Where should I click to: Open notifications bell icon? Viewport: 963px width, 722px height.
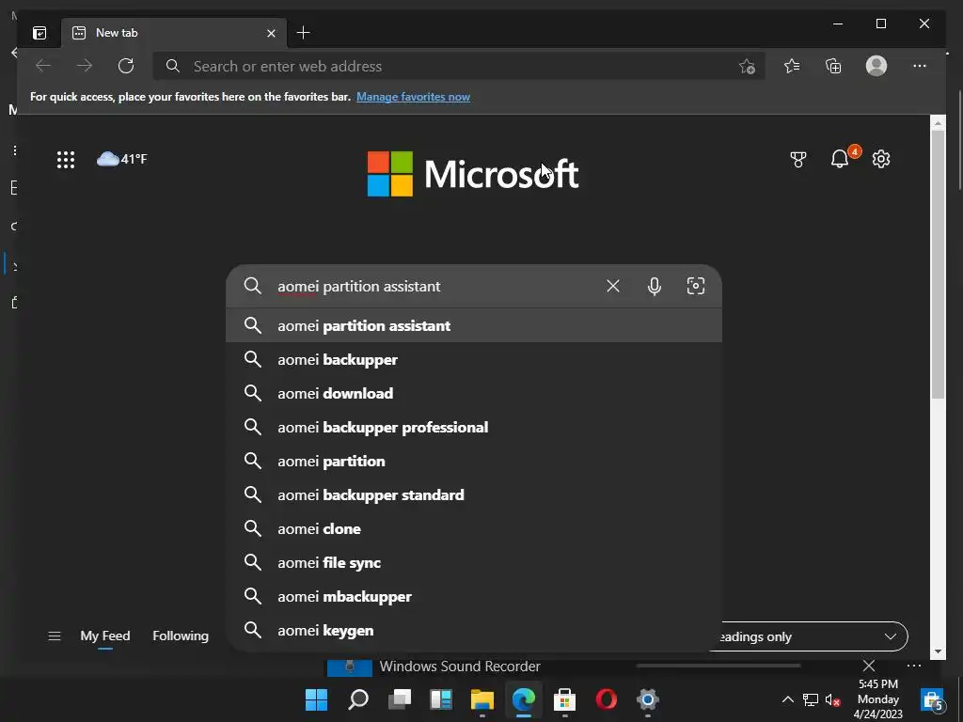click(x=840, y=159)
